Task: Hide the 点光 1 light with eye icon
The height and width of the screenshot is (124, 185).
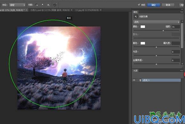Action: [x=134, y=80]
